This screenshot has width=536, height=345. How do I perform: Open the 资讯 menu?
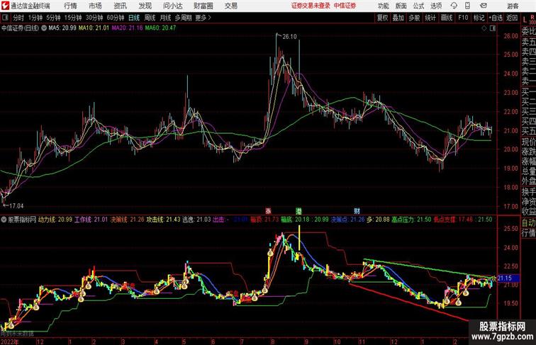tap(120, 6)
